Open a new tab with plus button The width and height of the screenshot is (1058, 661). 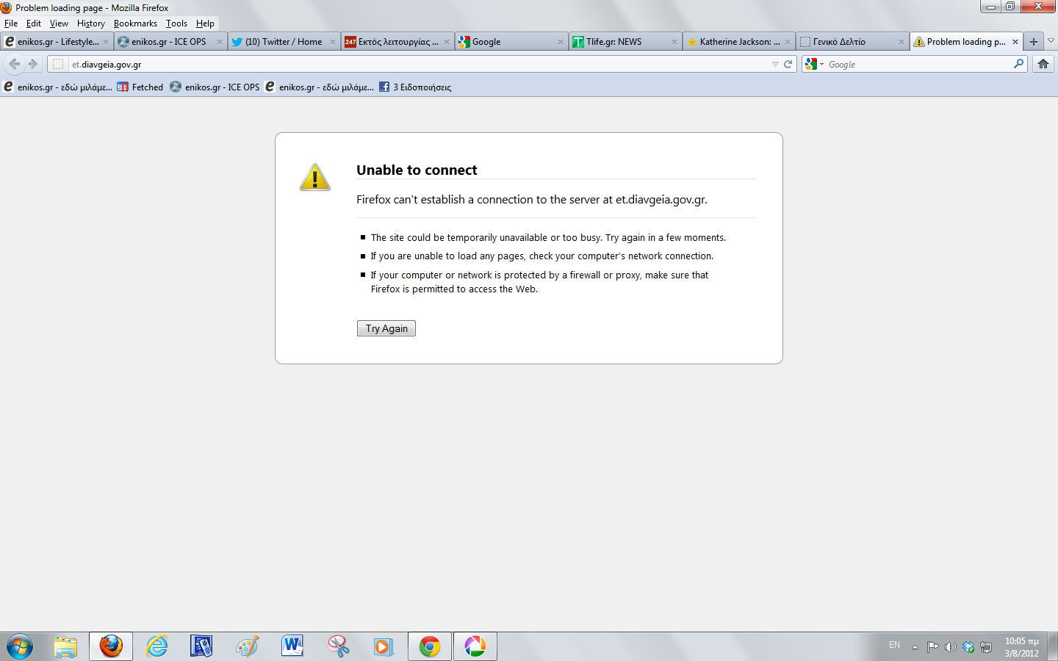1033,42
